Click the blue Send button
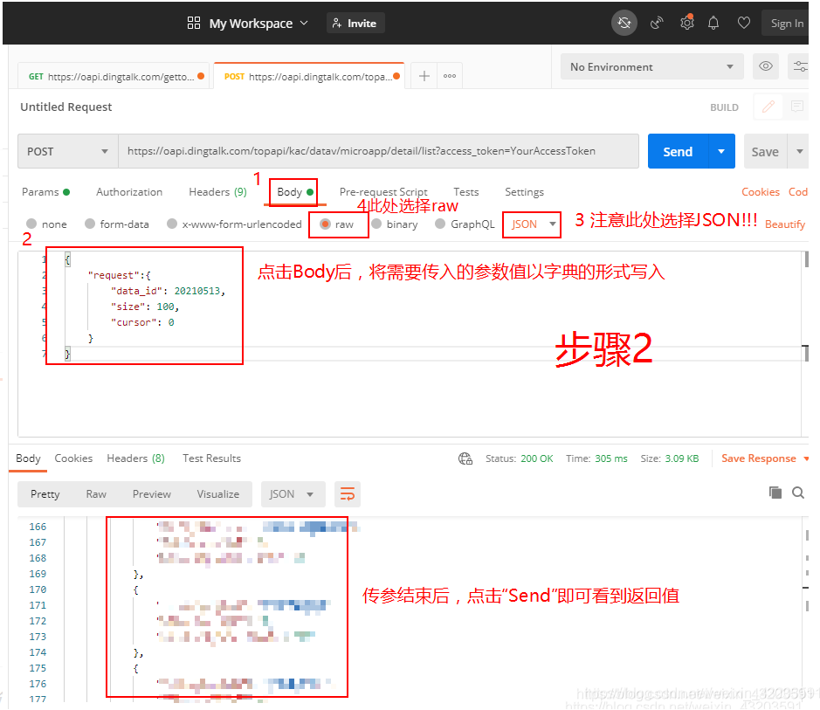Screen dimensions: 820x710 pos(678,151)
